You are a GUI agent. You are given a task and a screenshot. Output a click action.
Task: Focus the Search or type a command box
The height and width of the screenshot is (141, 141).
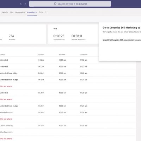click(70, 4)
